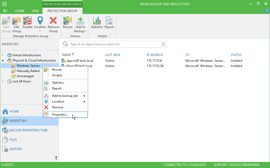Open Report from the ribbon
270x168 pixels.
point(109,22)
